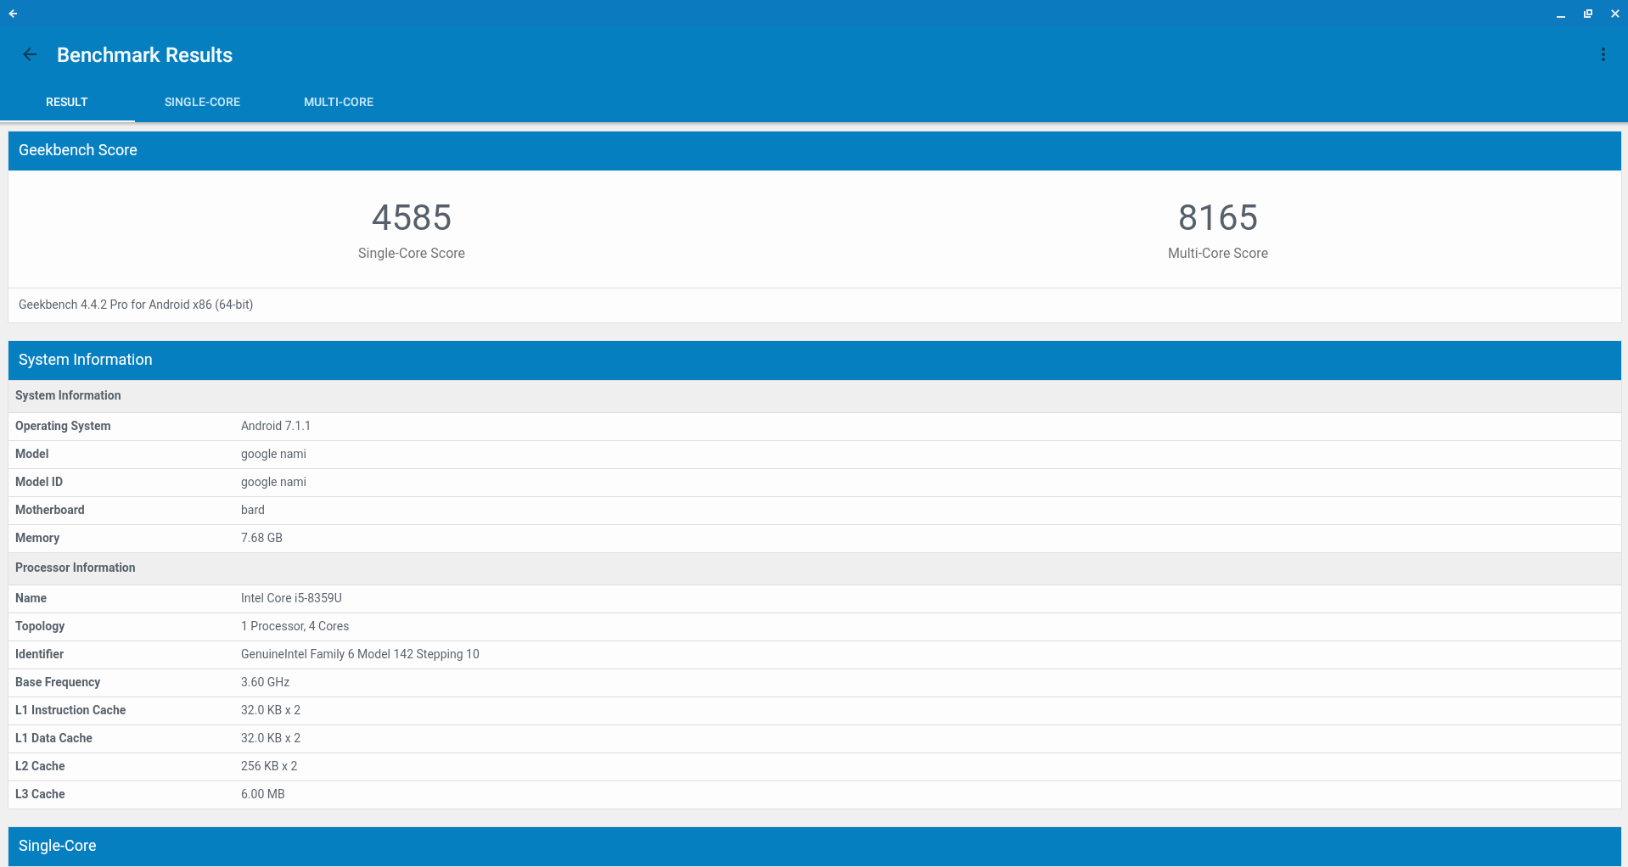Select the Intel Core i5-8359U name row
Screen dimensions: 1628x867
click(291, 598)
